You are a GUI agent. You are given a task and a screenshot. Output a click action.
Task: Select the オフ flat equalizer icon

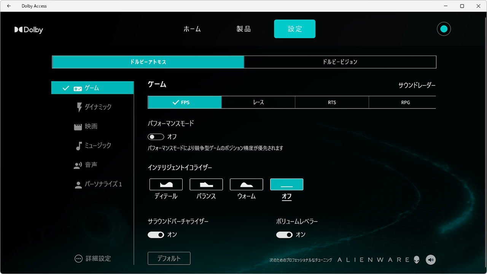tap(287, 184)
